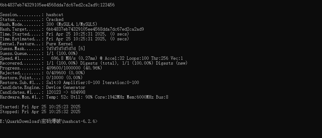The height and width of the screenshot is (138, 322).
Task: Click the Stopped timestamp line
Action: (40, 112)
